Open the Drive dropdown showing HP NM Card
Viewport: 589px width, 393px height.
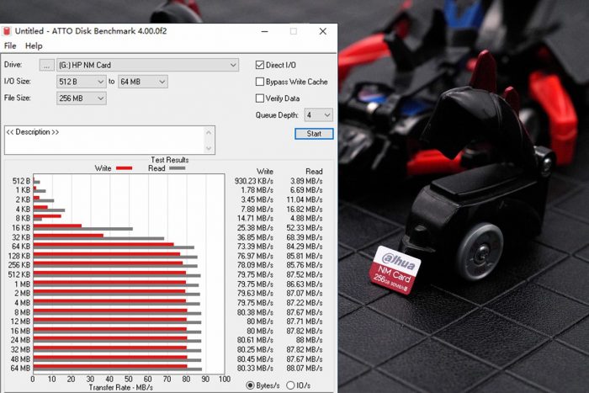[x=148, y=65]
